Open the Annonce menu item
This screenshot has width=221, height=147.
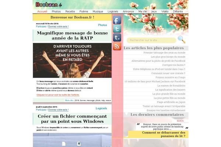(128, 11)
